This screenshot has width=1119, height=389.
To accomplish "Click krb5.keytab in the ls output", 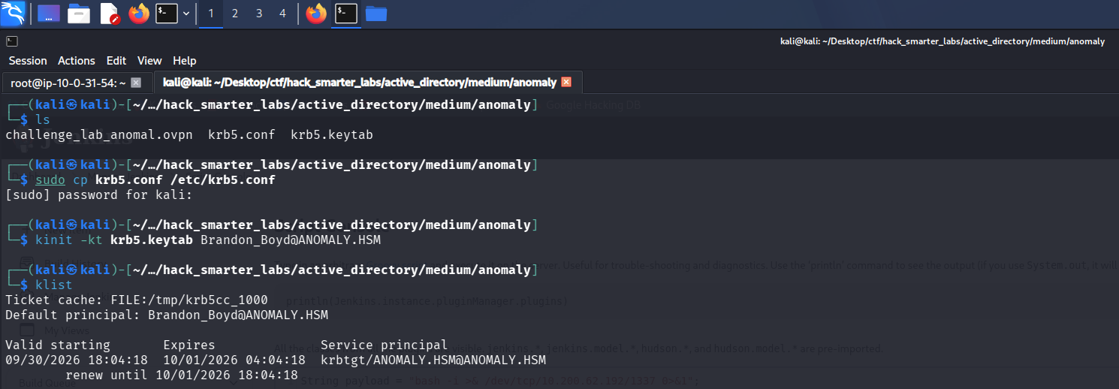I will [x=332, y=135].
